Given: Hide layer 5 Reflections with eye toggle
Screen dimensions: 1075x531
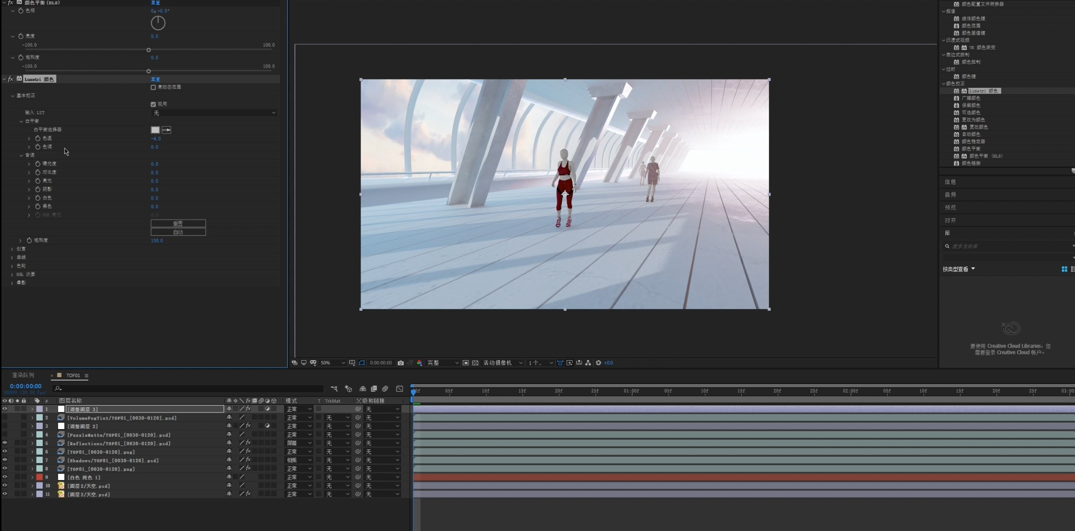Looking at the screenshot, I should click(5, 443).
